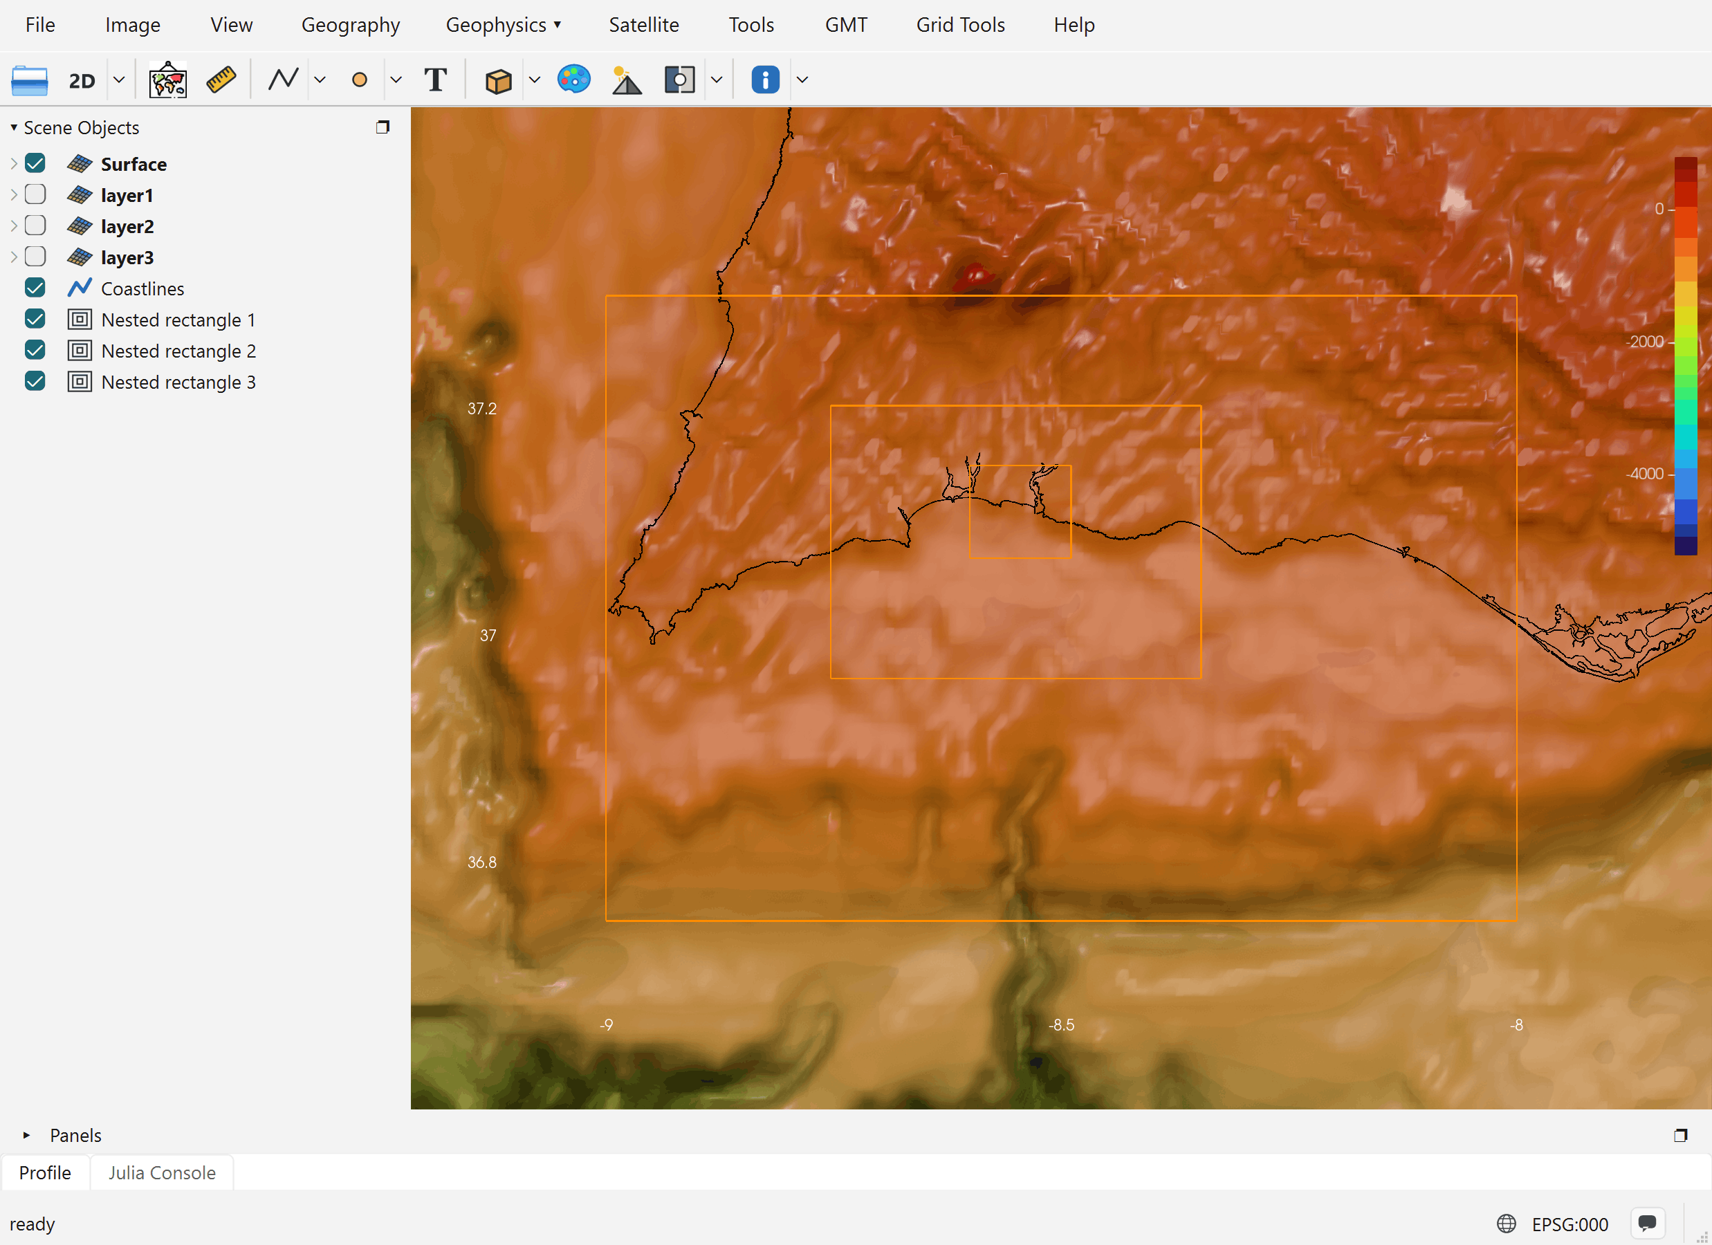Collapse the Scene Objects section
Screen dimensions: 1712x1245
pos(14,127)
